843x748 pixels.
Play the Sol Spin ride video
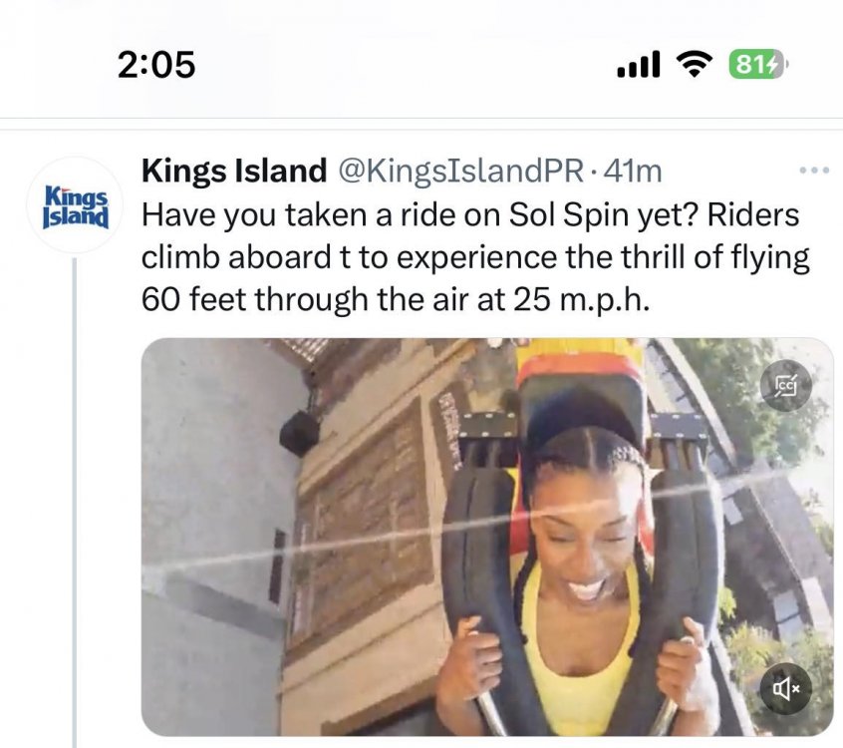click(x=486, y=537)
